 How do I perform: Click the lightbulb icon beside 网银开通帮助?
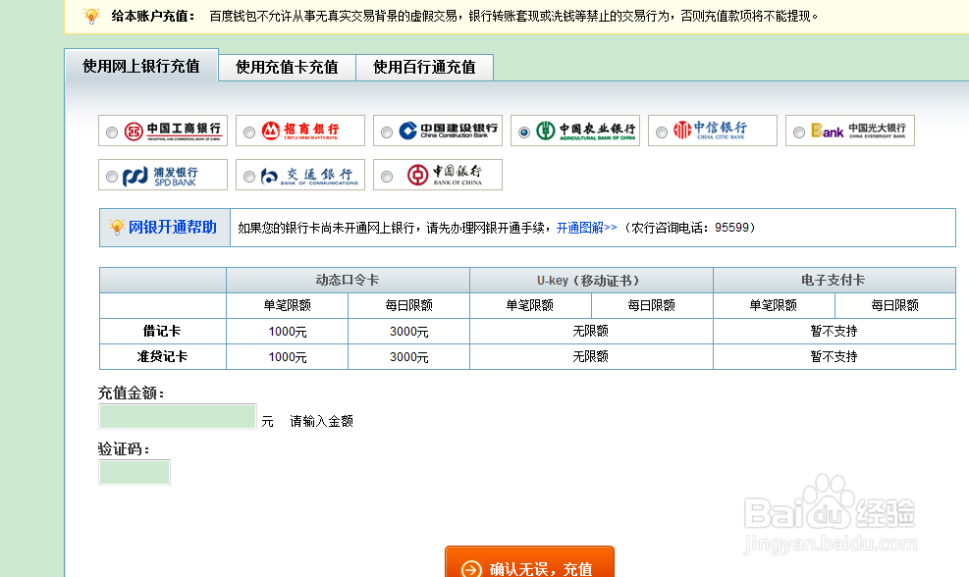(x=117, y=227)
